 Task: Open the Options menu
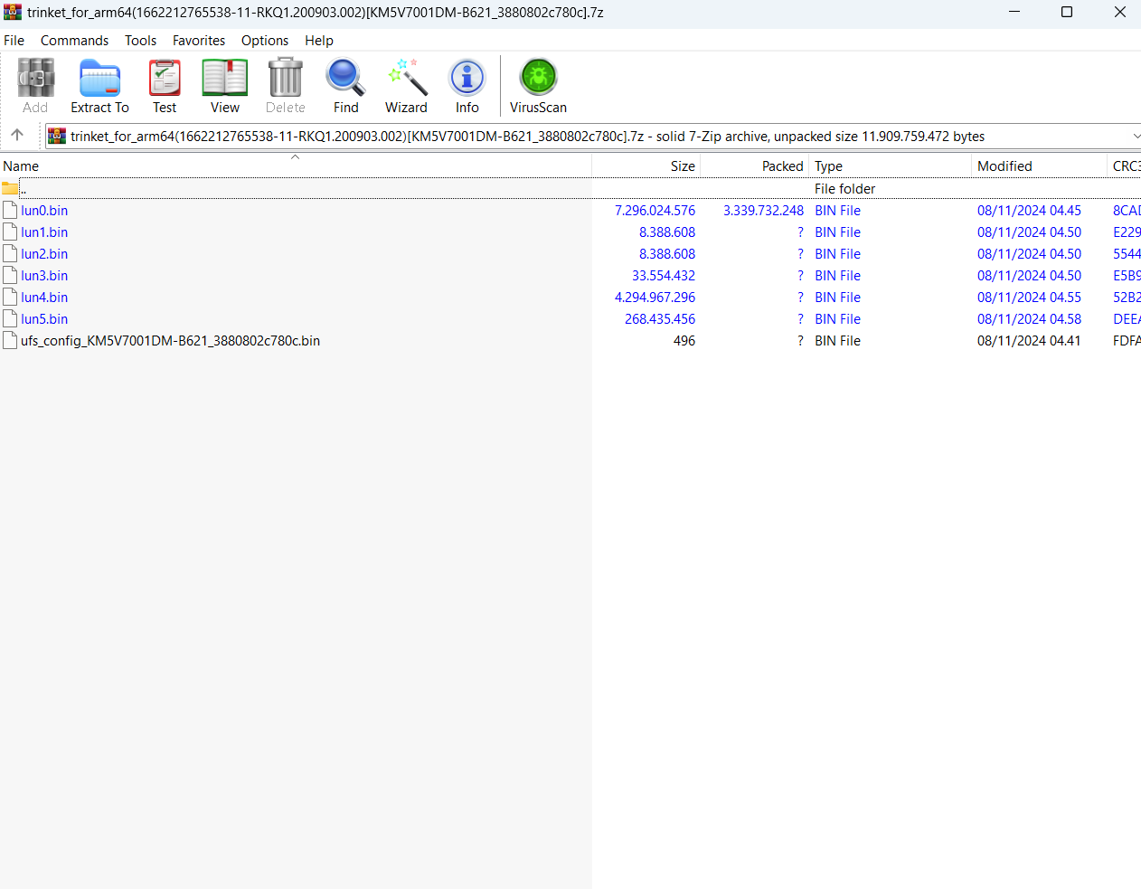[x=264, y=40]
